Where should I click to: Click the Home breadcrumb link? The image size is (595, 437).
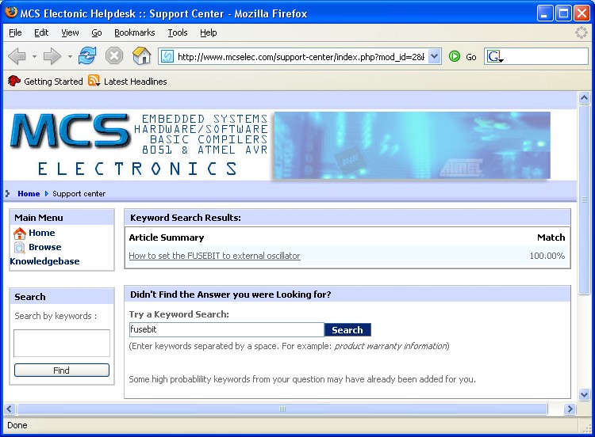coord(29,193)
